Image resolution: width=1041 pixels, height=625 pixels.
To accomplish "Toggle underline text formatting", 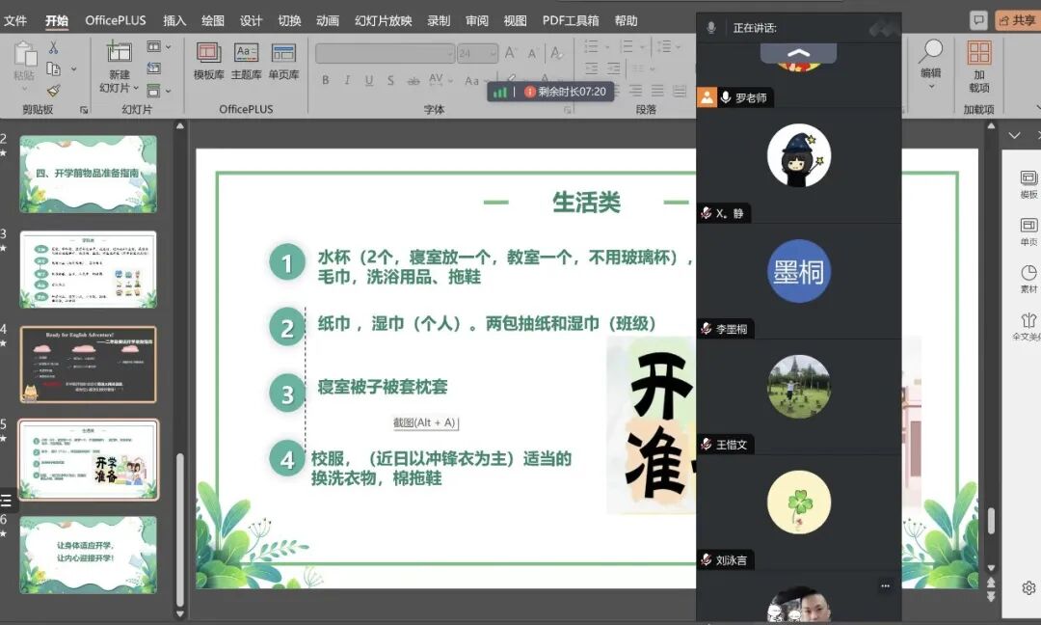I will pyautogui.click(x=368, y=80).
